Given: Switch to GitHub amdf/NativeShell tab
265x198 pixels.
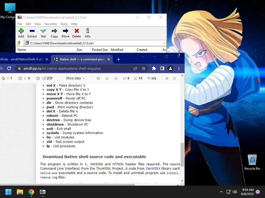Looking at the screenshot, I should coord(22,59).
